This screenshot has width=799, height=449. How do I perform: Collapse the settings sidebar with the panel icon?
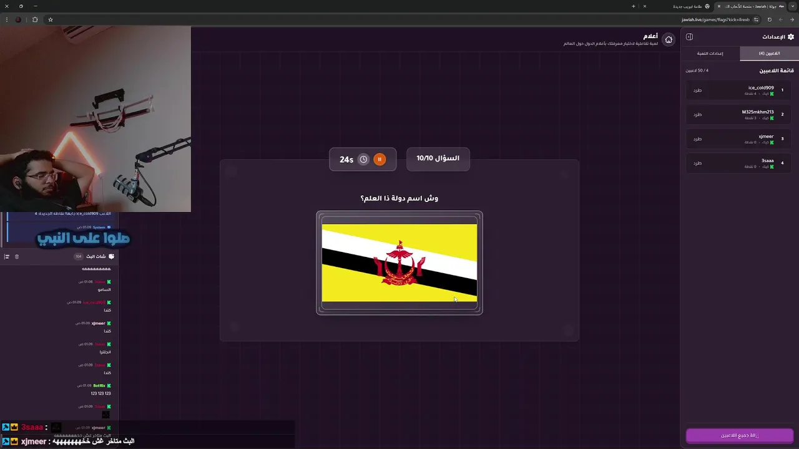(689, 37)
